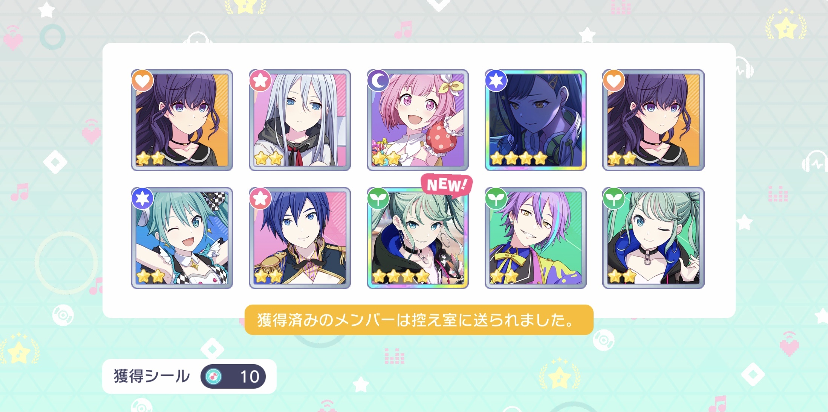Viewport: 828px width, 412px height.
Task: Select the winking green-haired girl with choker card
Action: (654, 238)
